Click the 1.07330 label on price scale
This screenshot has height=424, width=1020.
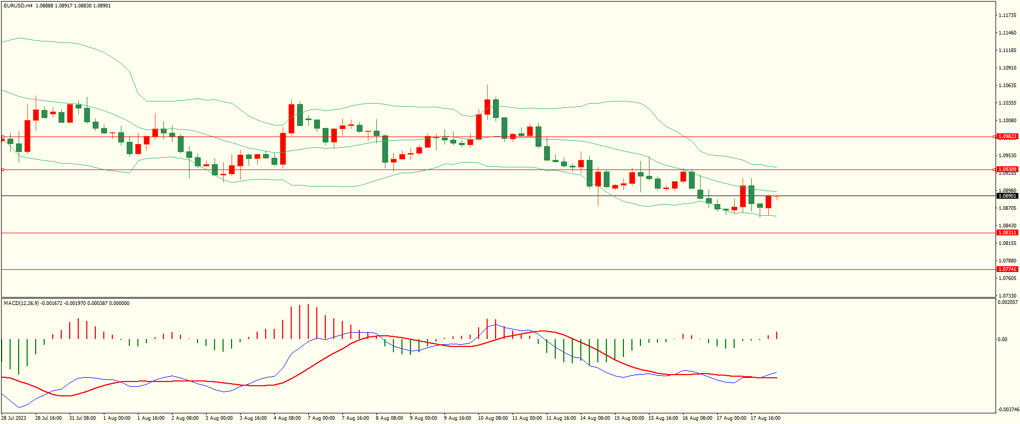pyautogui.click(x=1007, y=296)
